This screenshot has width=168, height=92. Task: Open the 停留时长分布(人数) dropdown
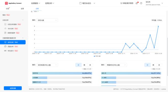click(116, 65)
